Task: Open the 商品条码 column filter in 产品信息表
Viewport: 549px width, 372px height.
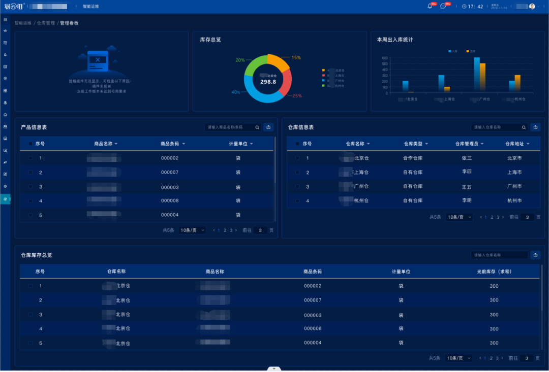Action: (x=184, y=144)
